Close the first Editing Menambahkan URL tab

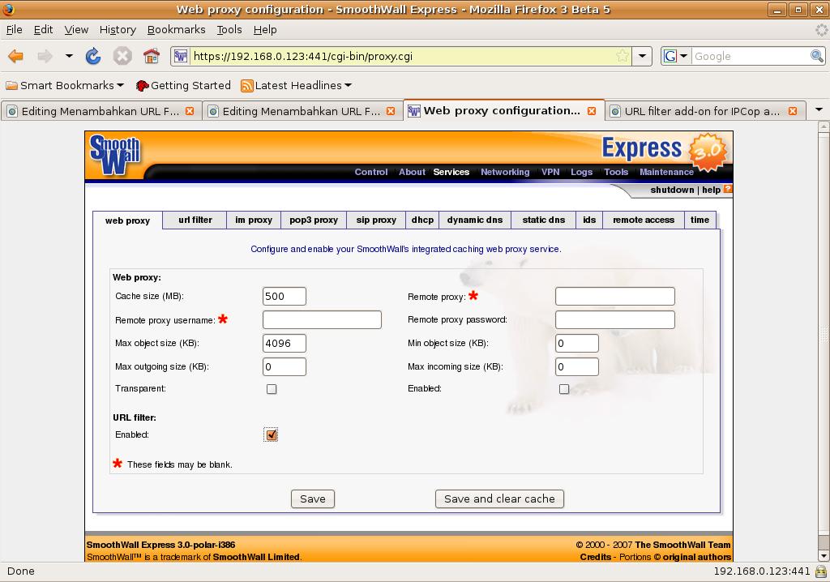coord(190,111)
